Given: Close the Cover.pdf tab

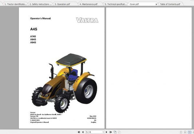Looking at the screenshot, I should point(156,4).
